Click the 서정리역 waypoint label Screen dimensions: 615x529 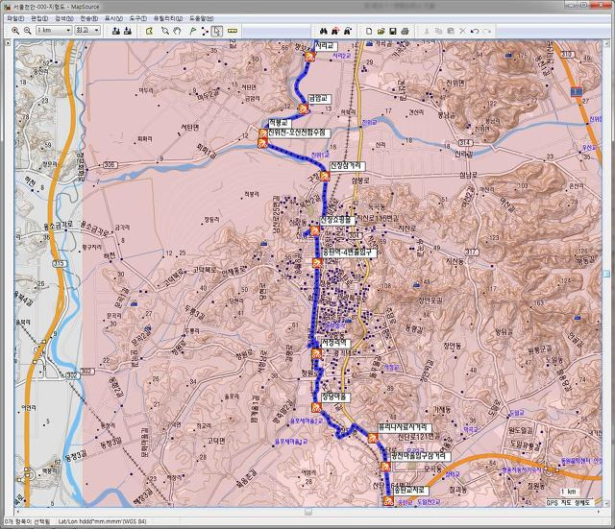coord(335,343)
